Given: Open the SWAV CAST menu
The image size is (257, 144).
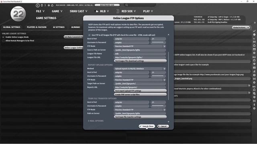Looking at the screenshot, I should 78,11.
